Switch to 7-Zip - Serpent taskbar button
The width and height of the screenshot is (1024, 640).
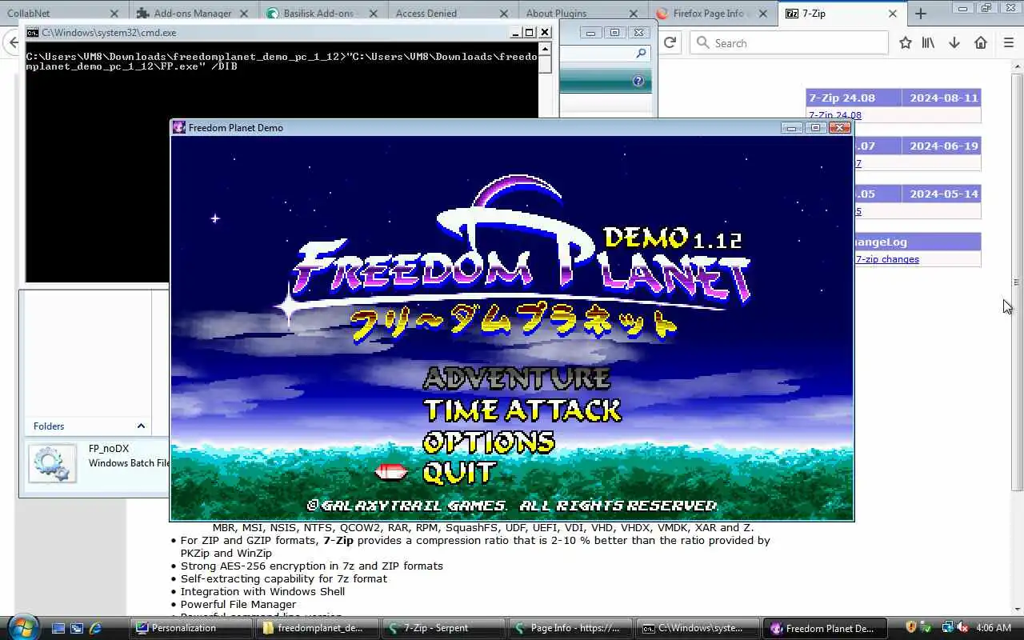[x=444, y=628]
